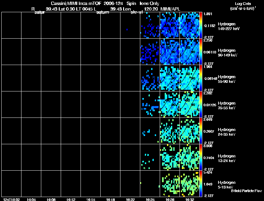Screen dimensions: 264x201
Task: Click the 'Spin' word in title
Action: (x=131, y=3)
